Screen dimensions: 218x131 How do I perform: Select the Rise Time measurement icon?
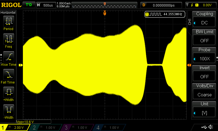coord(9,57)
